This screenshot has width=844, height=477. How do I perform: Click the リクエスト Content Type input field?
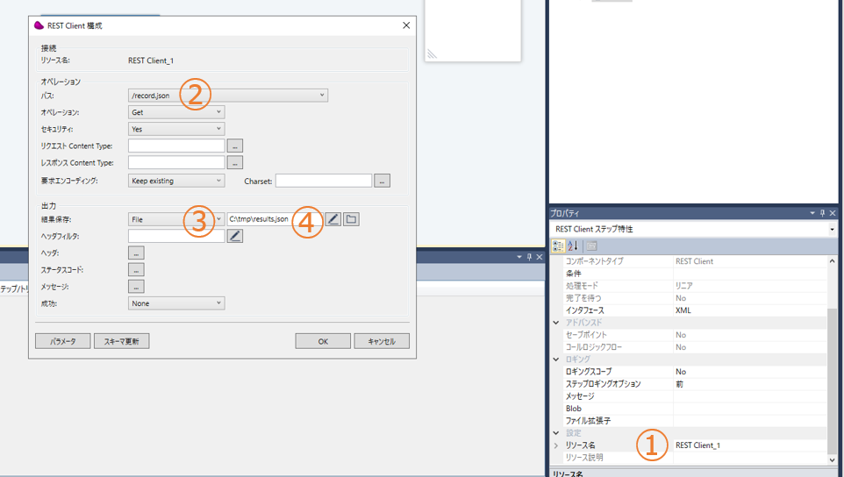coord(176,146)
